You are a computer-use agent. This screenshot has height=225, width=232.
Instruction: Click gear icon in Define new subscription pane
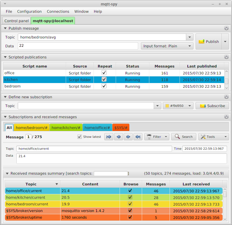(x=226, y=97)
